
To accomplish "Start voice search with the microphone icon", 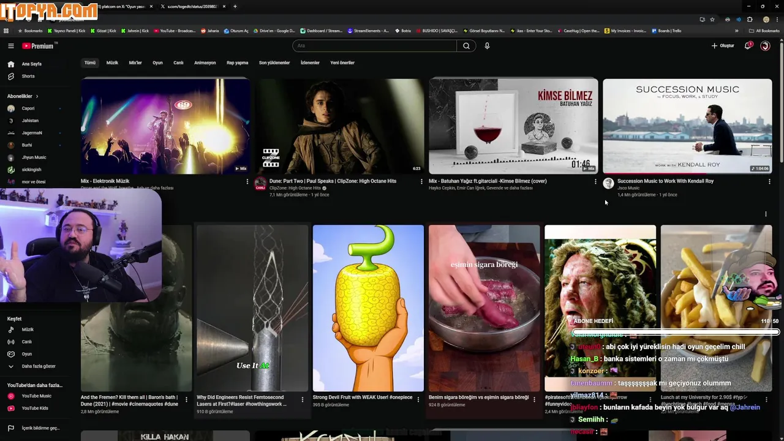I will 487,46.
